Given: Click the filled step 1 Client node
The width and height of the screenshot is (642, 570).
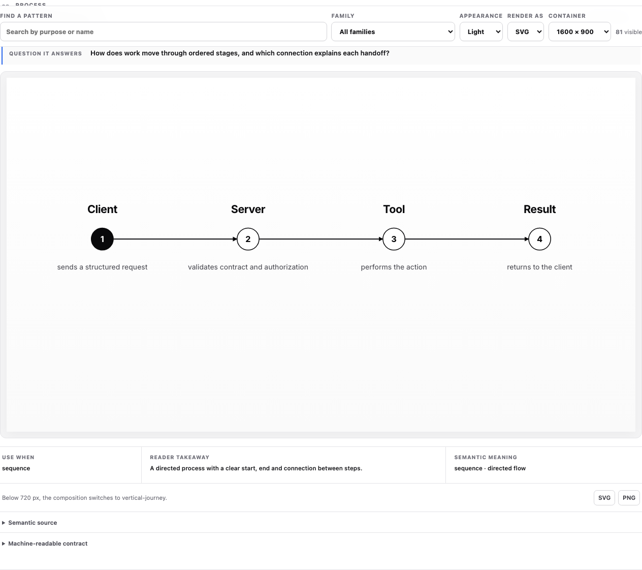Looking at the screenshot, I should pos(102,239).
